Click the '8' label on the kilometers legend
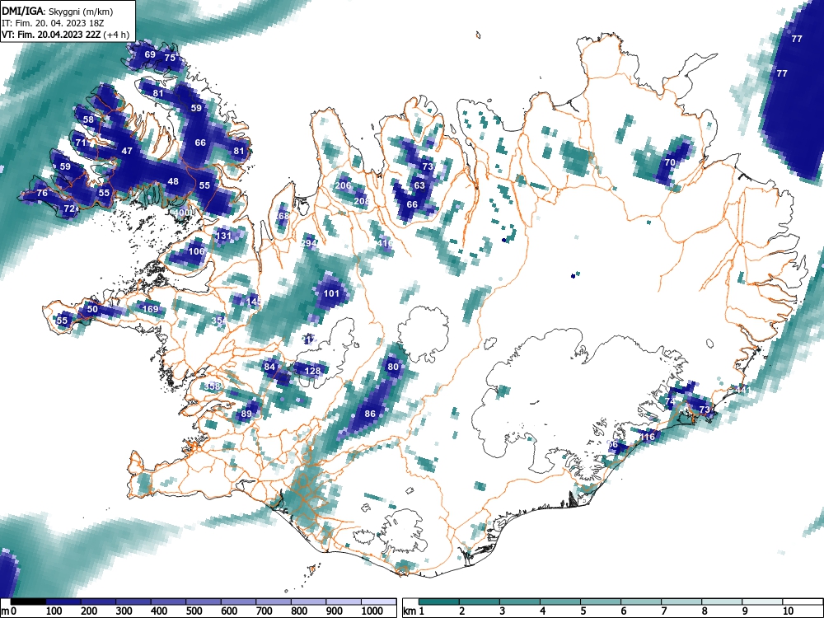 pyautogui.click(x=705, y=611)
